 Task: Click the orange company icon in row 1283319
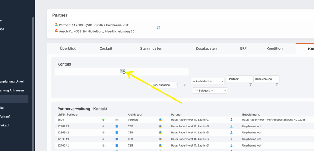(x=160, y=139)
